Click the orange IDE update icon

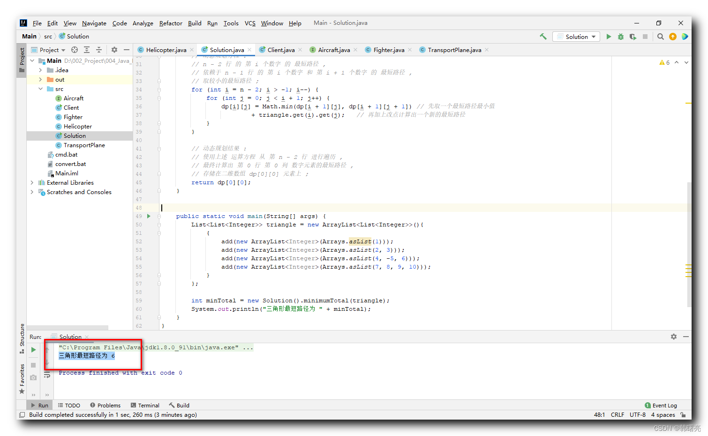pyautogui.click(x=673, y=37)
